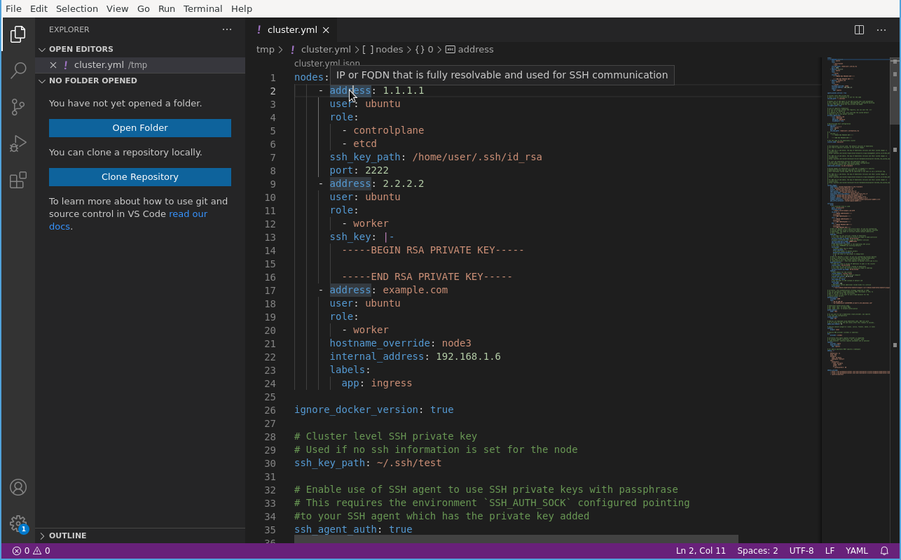The image size is (901, 560).
Task: Open the Extensions view
Action: tap(18, 180)
